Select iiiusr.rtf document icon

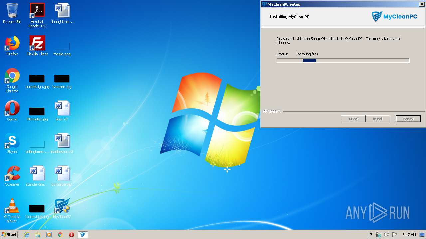(62, 111)
